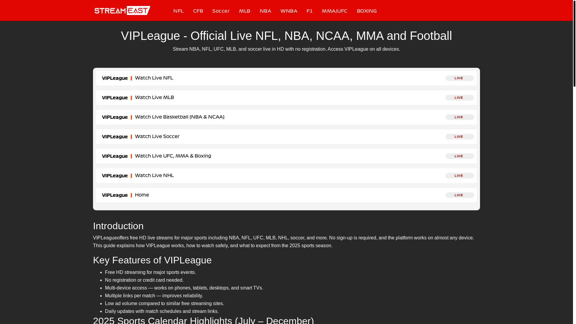Open the CFB menu item
The height and width of the screenshot is (324, 576).
pos(198,11)
